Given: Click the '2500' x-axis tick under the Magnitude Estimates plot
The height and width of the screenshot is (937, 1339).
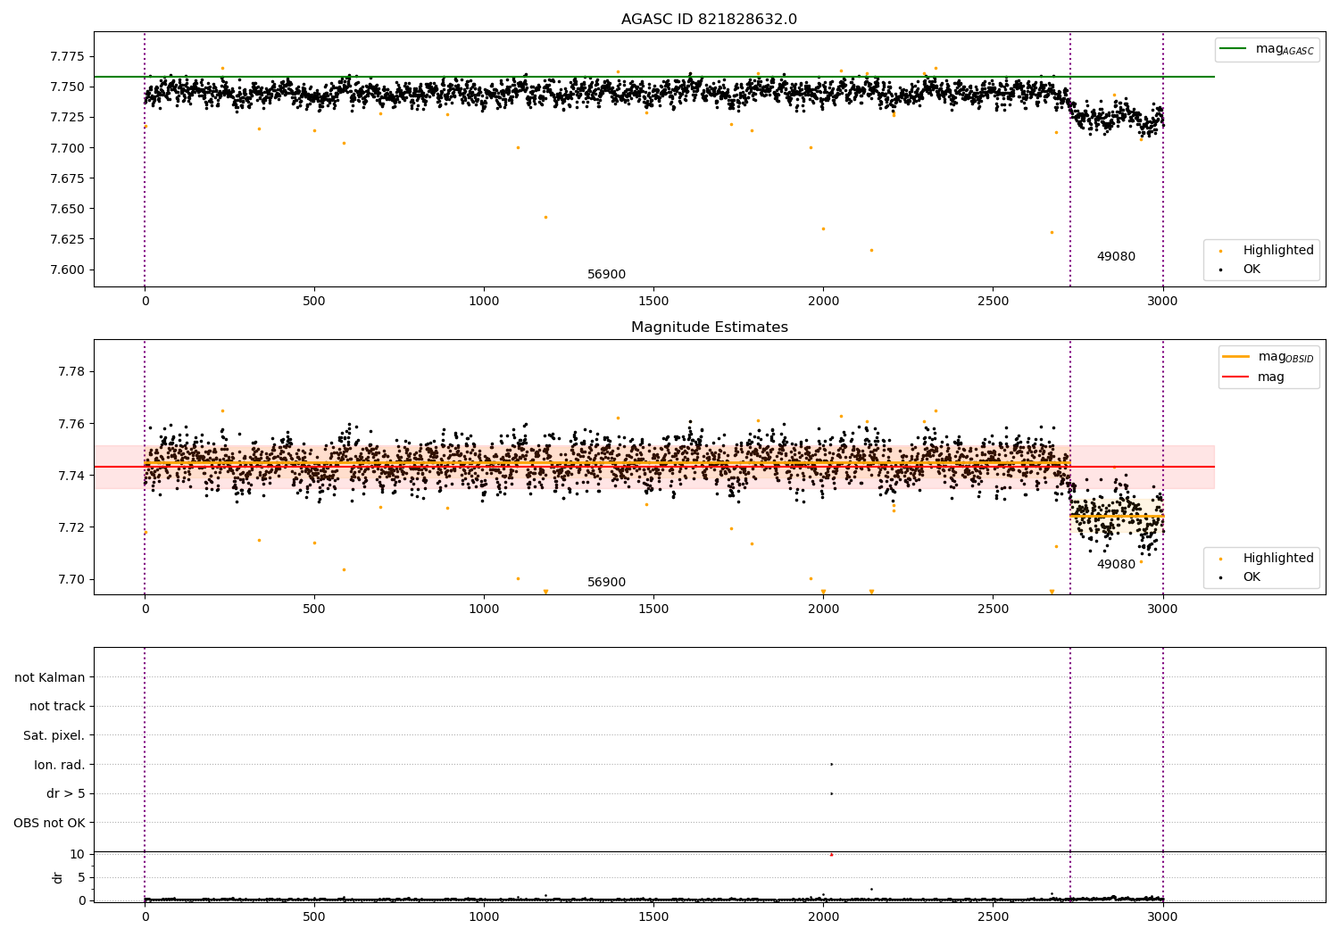Looking at the screenshot, I should pyautogui.click(x=993, y=609).
